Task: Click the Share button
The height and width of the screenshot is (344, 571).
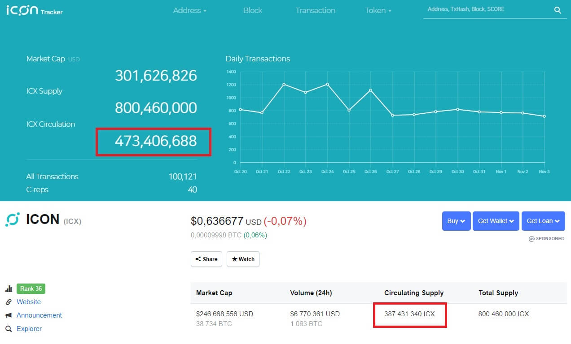Action: coord(206,259)
